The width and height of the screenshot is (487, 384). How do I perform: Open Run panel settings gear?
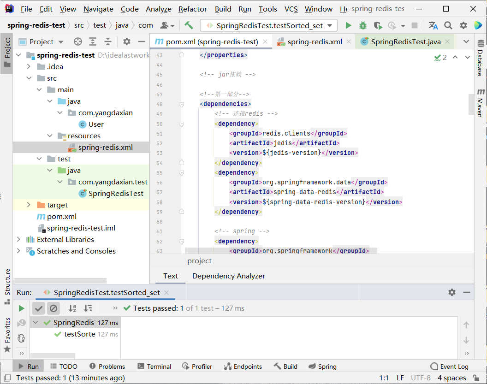[x=452, y=292]
